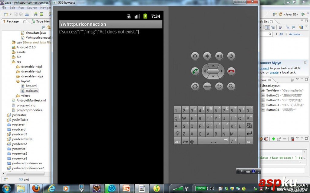The image size is (310, 193).
Task: Toggle Scheduled view in Task List toolbar
Action: point(273,27)
